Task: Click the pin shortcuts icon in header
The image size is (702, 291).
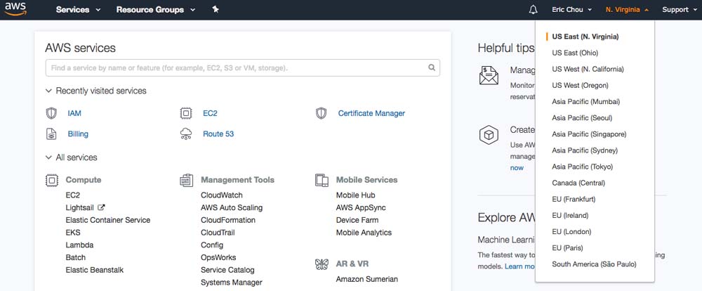Action: coord(215,10)
